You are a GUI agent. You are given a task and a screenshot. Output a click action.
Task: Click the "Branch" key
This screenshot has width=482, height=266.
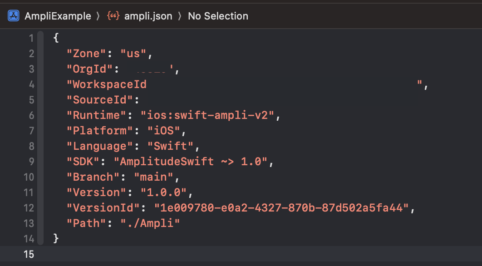tap(93, 177)
